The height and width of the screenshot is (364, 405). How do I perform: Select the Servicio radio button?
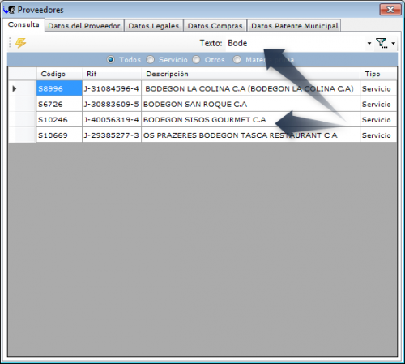(x=150, y=59)
